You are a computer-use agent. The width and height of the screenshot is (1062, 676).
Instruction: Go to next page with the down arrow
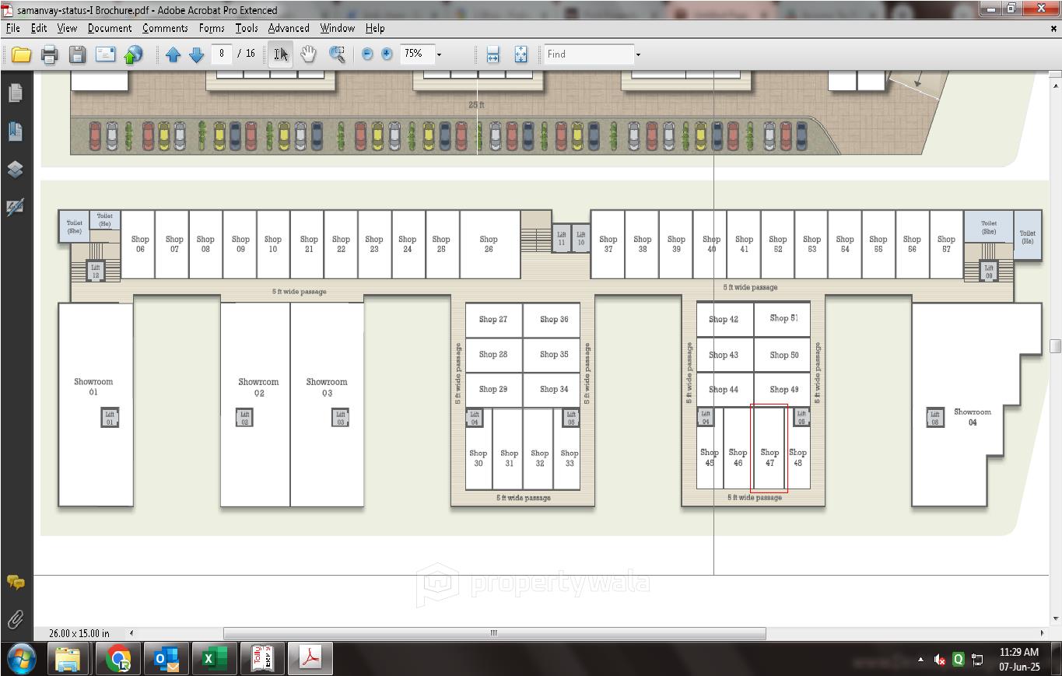pos(196,54)
